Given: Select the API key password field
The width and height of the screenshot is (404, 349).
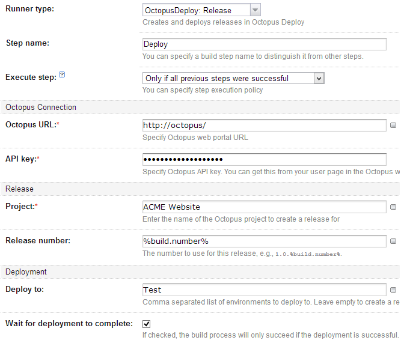Looking at the screenshot, I should pyautogui.click(x=264, y=159).
